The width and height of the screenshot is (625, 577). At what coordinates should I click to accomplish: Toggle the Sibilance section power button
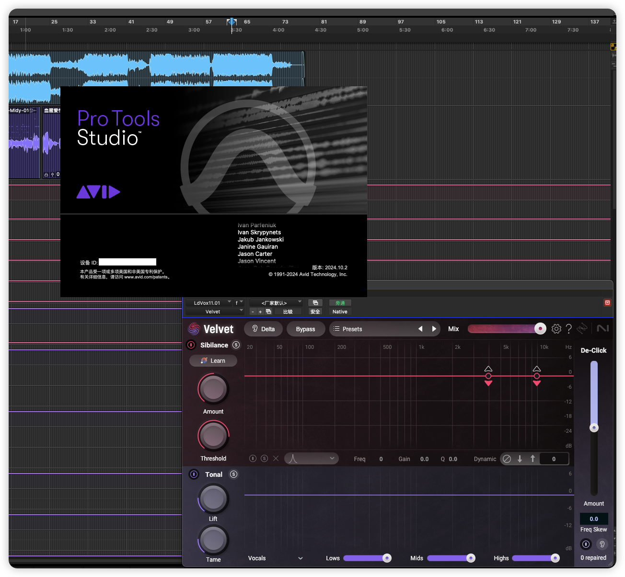coord(191,345)
